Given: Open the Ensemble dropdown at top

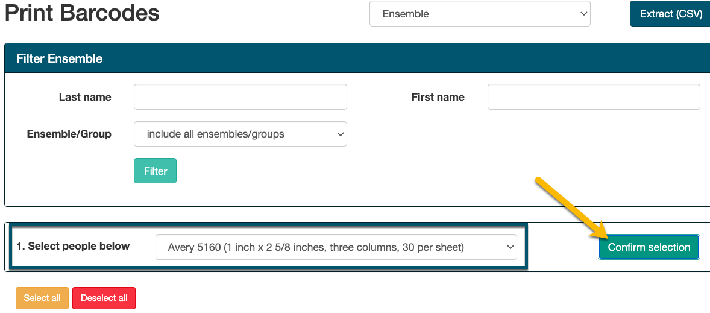Looking at the screenshot, I should (480, 14).
